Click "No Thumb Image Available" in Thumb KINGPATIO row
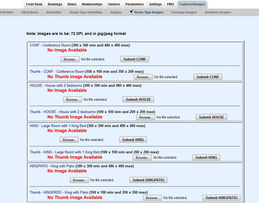 (75, 197)
